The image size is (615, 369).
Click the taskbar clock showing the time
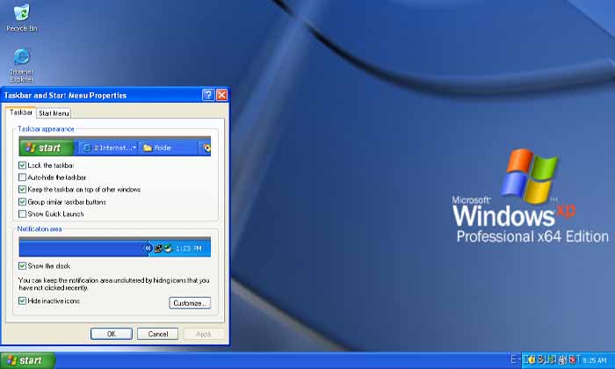(594, 360)
